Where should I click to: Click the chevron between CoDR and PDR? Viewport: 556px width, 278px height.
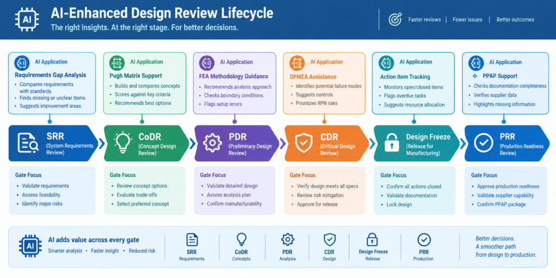(x=192, y=143)
